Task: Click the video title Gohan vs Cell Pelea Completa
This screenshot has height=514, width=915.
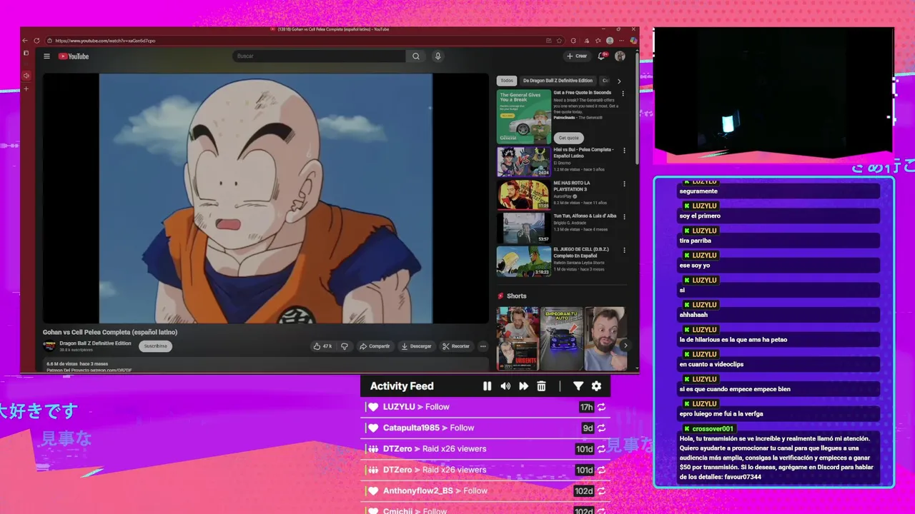Action: (110, 332)
